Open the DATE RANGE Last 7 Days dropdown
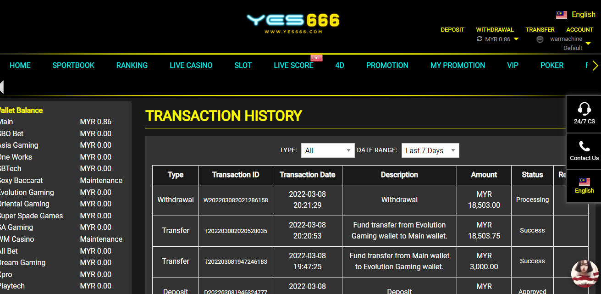The height and width of the screenshot is (294, 601). (430, 150)
